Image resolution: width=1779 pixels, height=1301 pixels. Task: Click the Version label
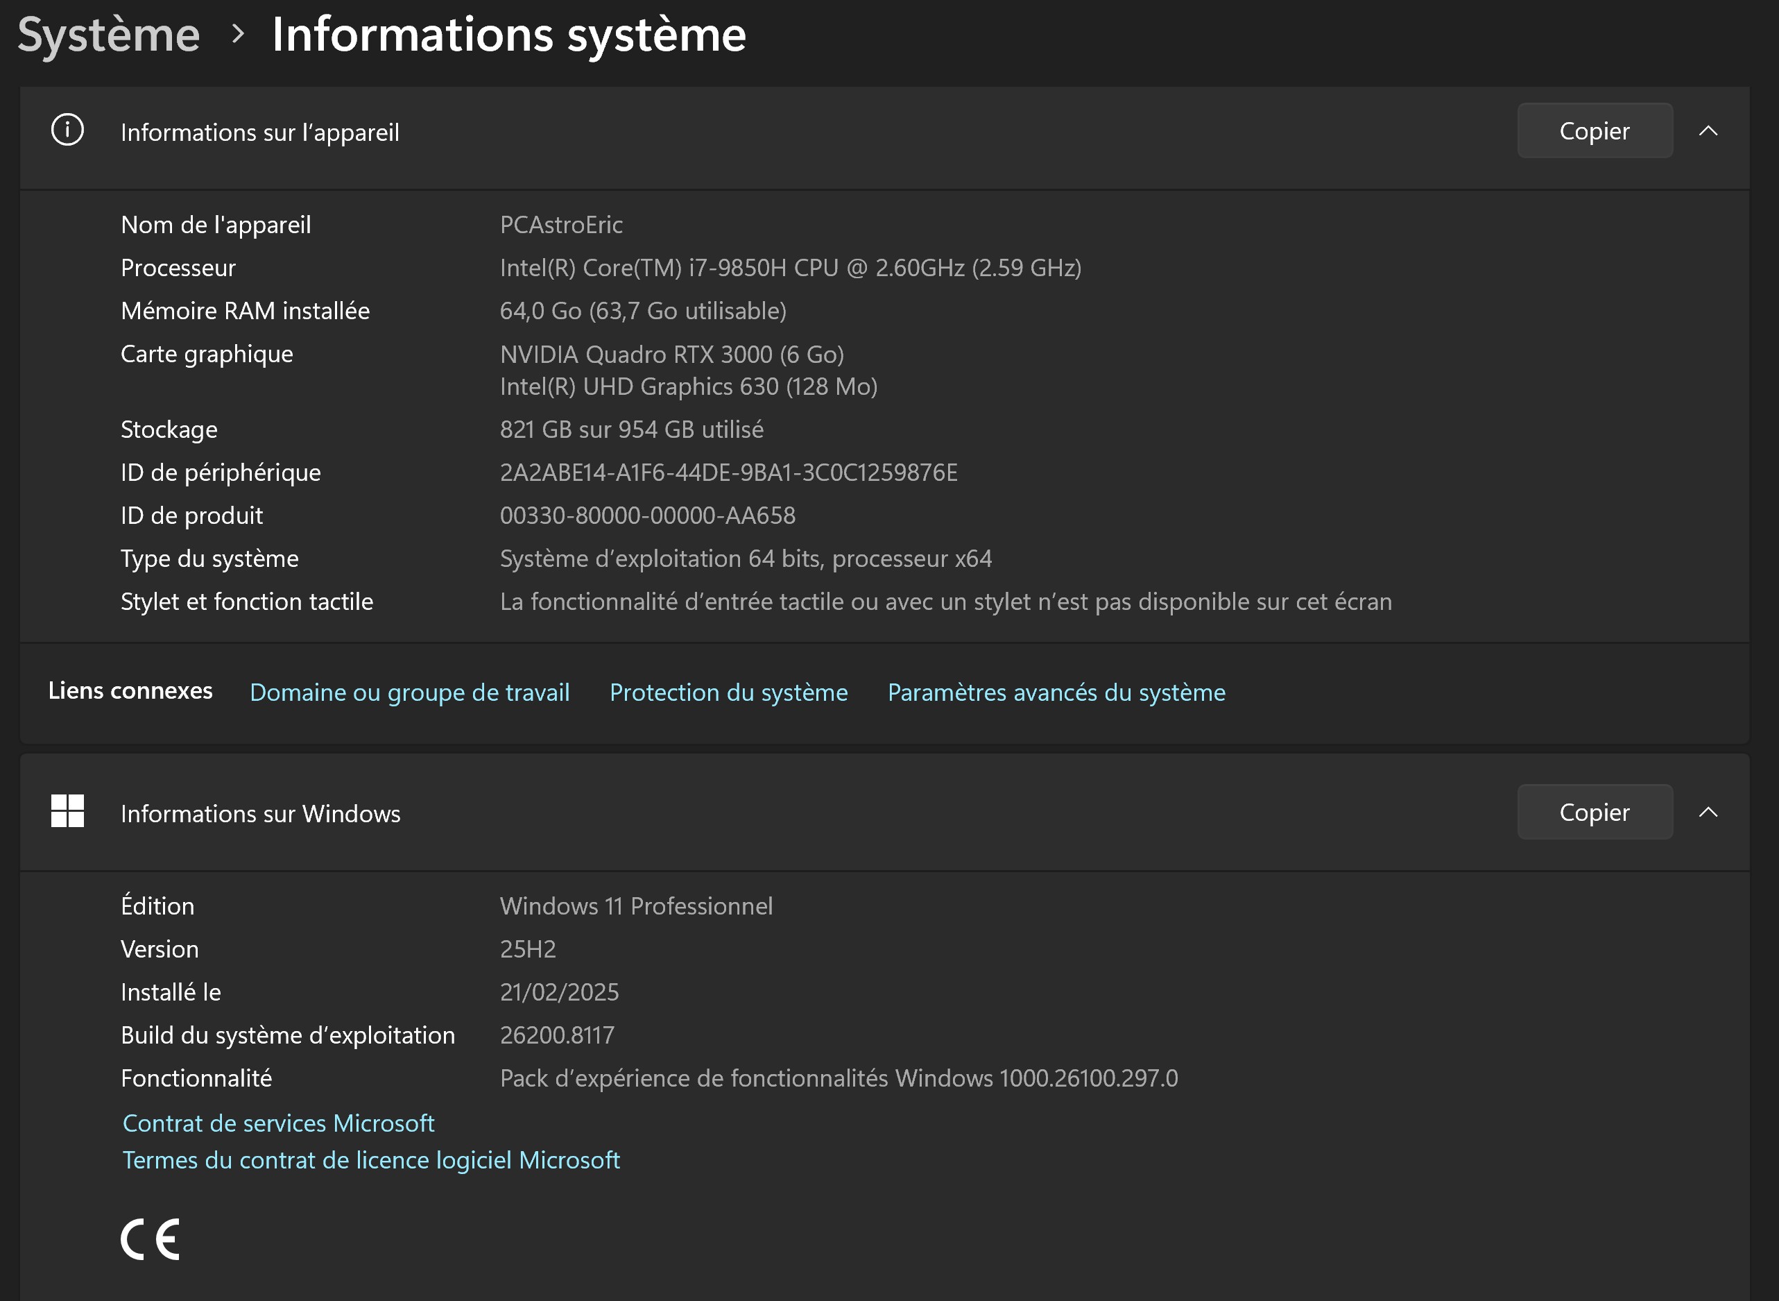pos(159,949)
